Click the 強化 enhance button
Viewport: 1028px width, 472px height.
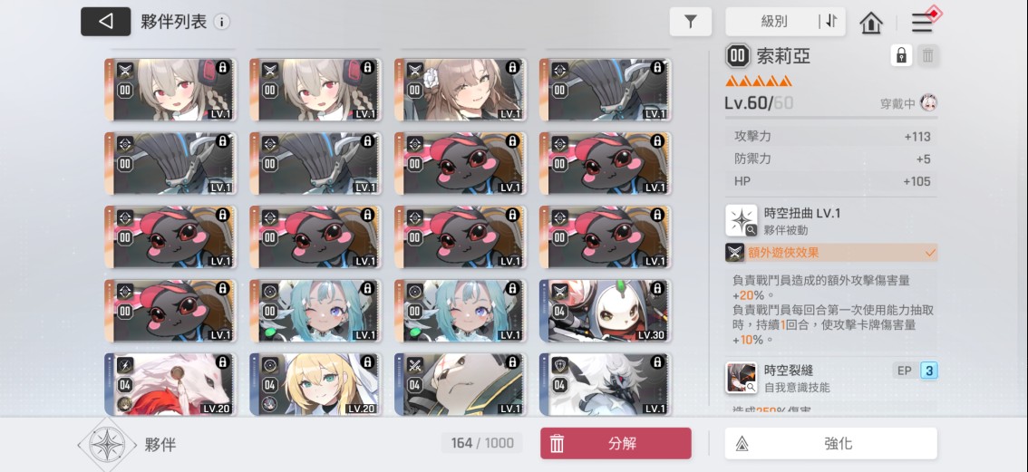pos(830,443)
